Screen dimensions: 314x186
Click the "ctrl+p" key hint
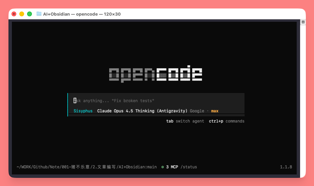click(x=216, y=121)
